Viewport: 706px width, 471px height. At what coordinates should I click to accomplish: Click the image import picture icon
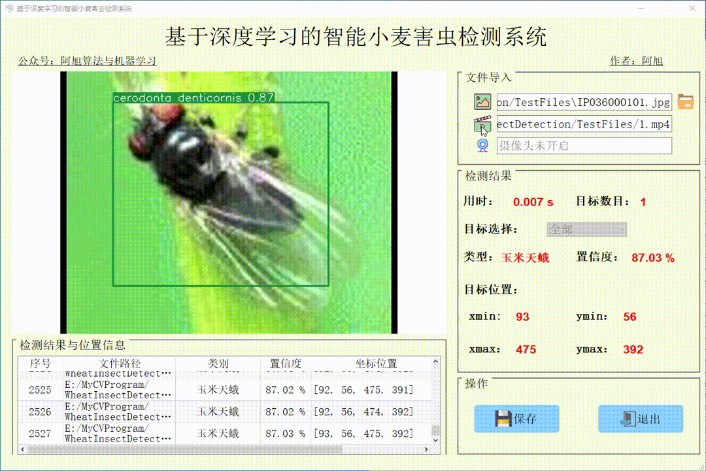tap(482, 101)
